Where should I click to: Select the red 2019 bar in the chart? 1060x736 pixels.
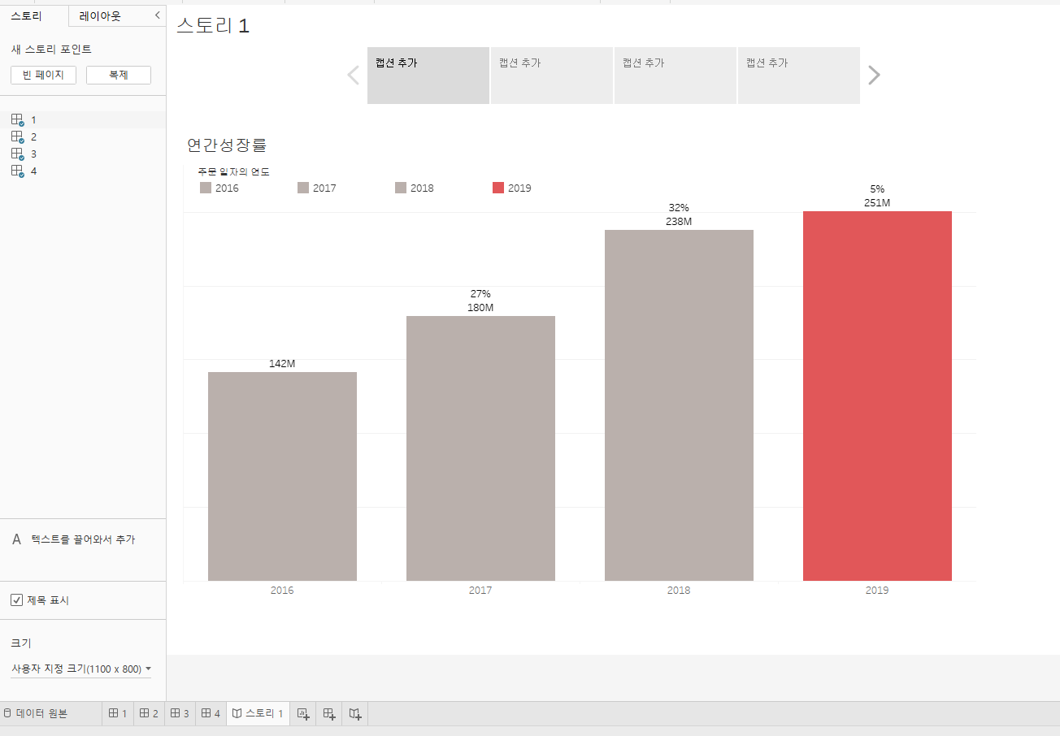point(877,396)
